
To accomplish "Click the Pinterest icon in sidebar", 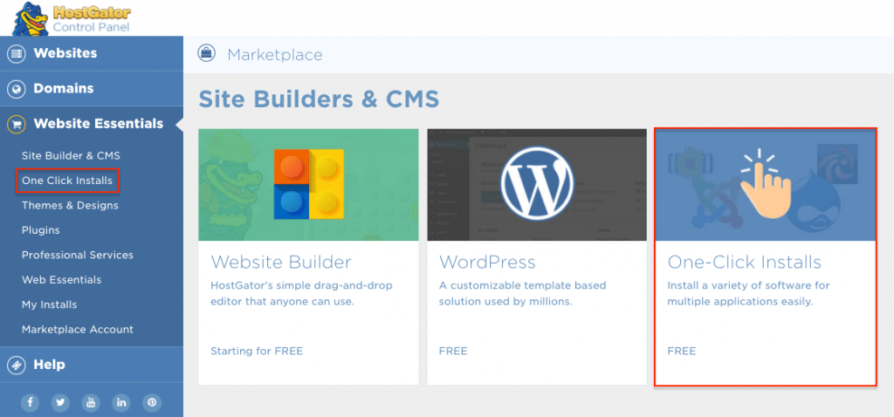I will (x=152, y=402).
